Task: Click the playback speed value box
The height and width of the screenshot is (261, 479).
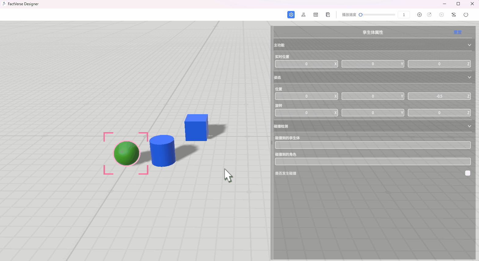Action: pyautogui.click(x=404, y=15)
